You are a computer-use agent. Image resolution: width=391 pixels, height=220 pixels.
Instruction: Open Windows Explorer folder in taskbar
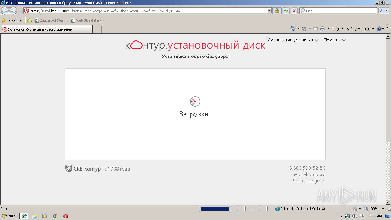[x=35, y=216]
